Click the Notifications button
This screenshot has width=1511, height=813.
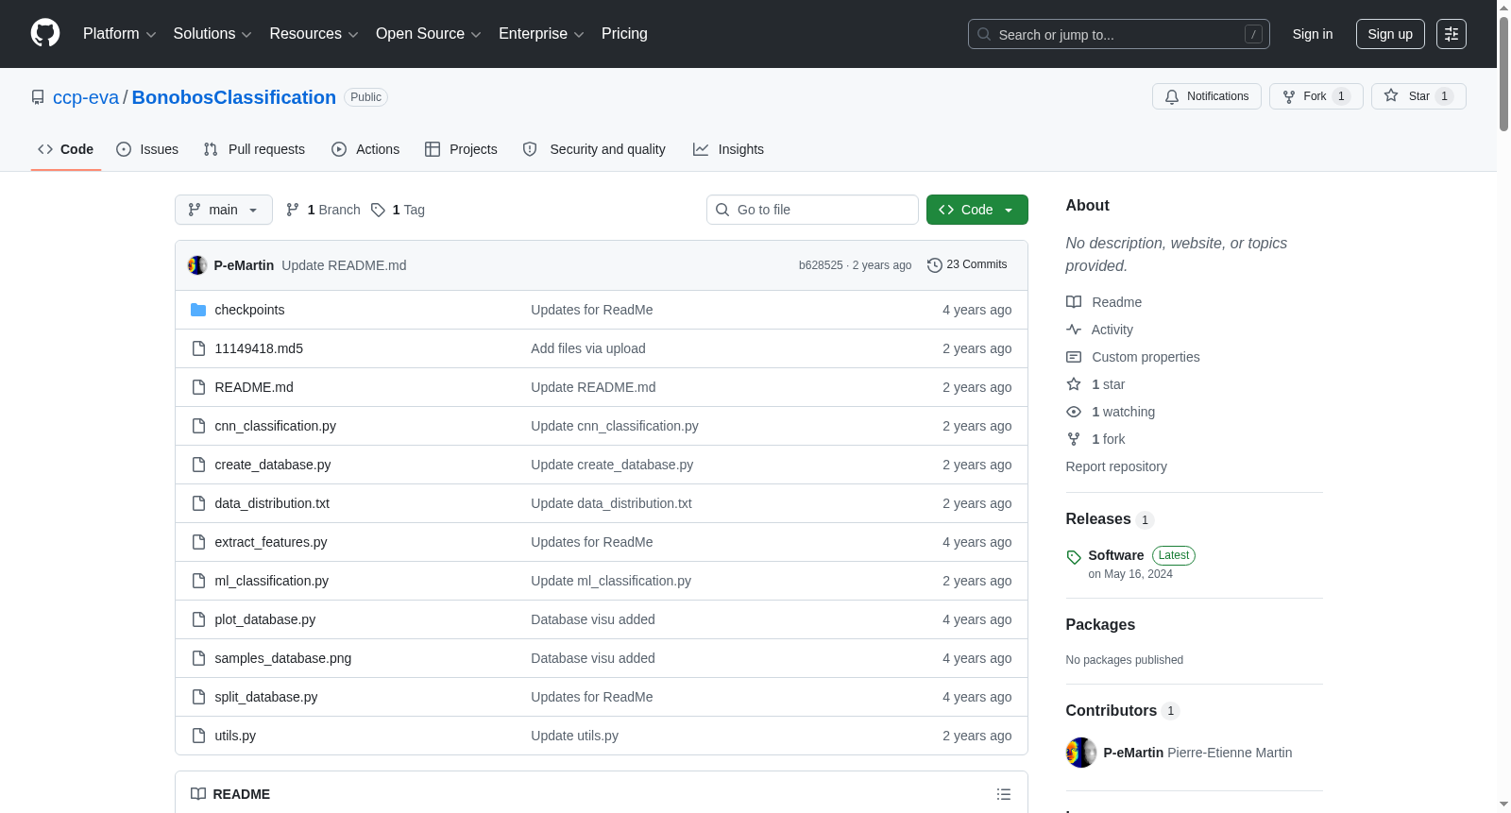click(1207, 96)
